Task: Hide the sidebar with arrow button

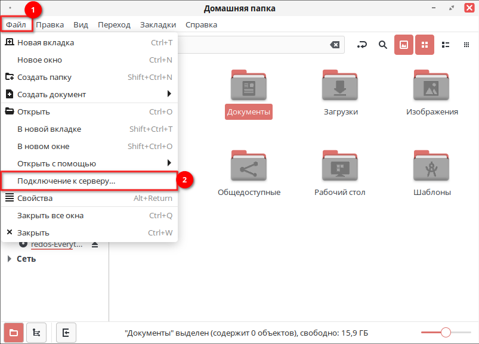Action: [66, 333]
